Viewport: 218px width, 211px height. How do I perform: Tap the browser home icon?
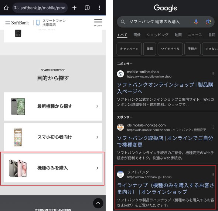[6, 8]
